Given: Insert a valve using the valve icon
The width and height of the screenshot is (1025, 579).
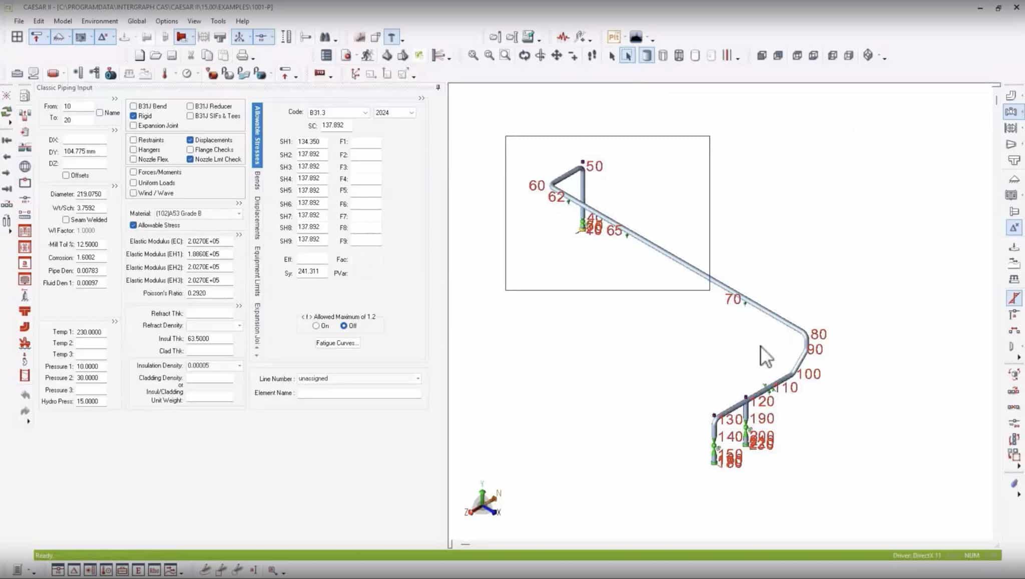Looking at the screenshot, I should point(109,74).
